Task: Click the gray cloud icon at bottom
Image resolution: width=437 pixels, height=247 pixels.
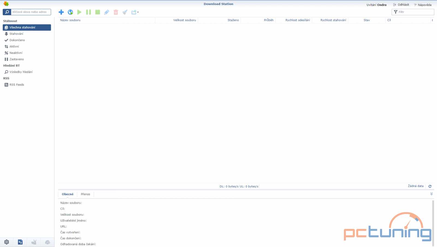Action: click(x=48, y=242)
